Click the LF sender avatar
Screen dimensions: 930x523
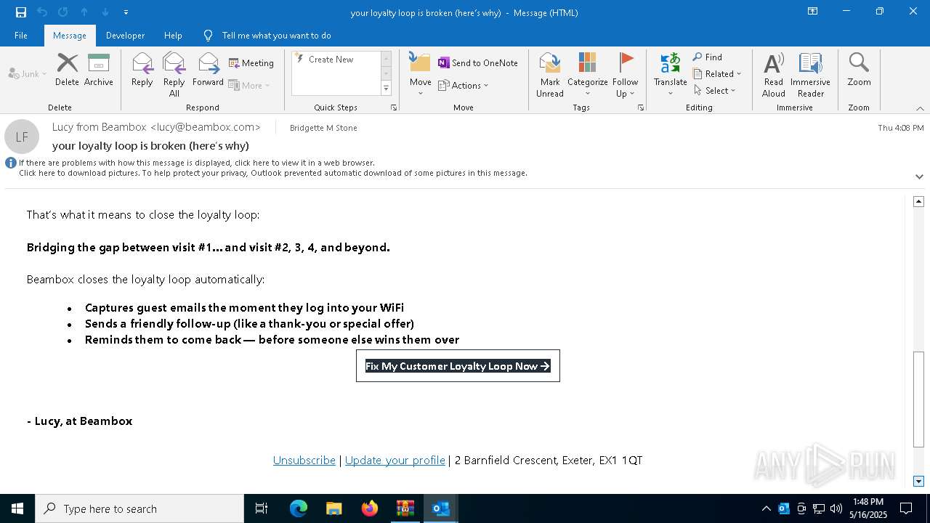coord(22,136)
